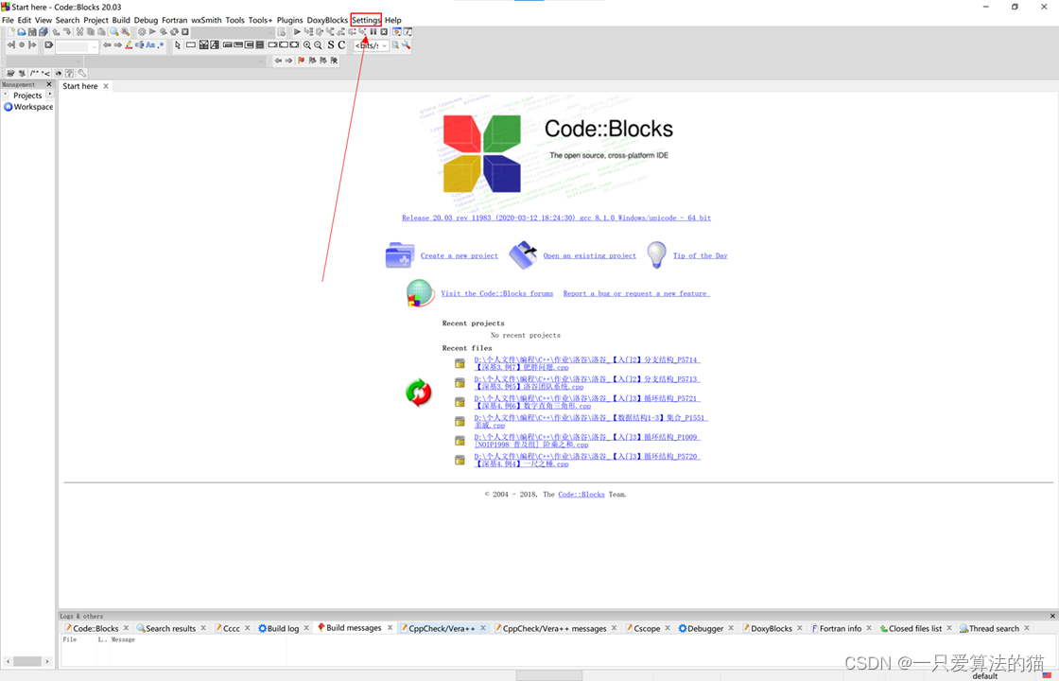Click the Cut scissors icon

click(x=79, y=32)
